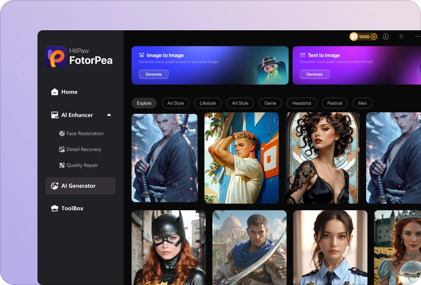
Task: Enable the Festival category filter
Action: [334, 103]
